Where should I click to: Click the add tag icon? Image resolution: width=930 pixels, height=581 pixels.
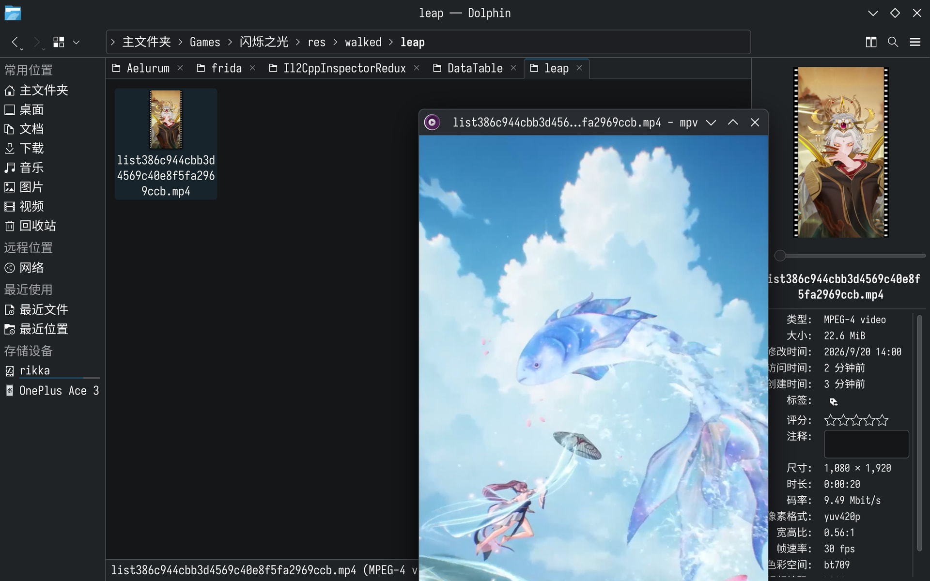pyautogui.click(x=833, y=402)
